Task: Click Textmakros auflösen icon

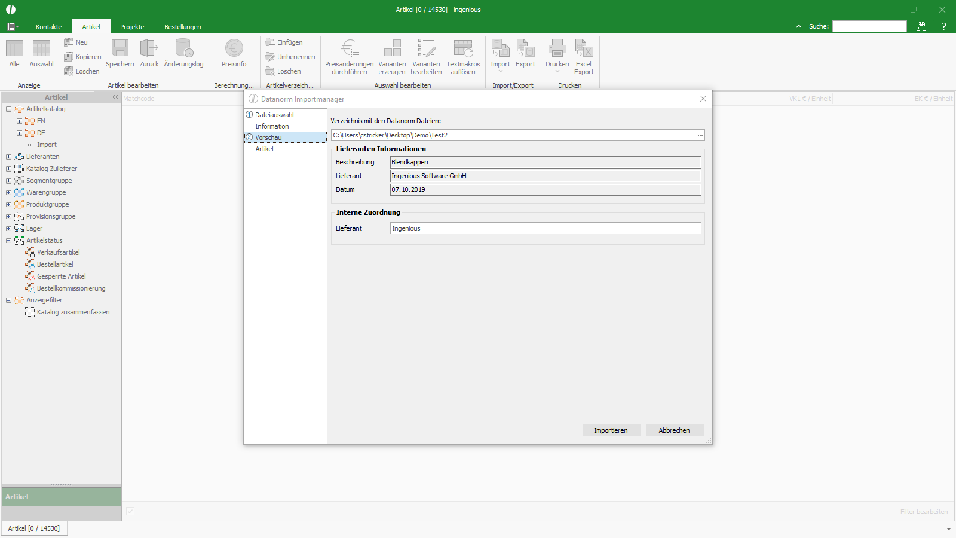Action: tap(463, 48)
